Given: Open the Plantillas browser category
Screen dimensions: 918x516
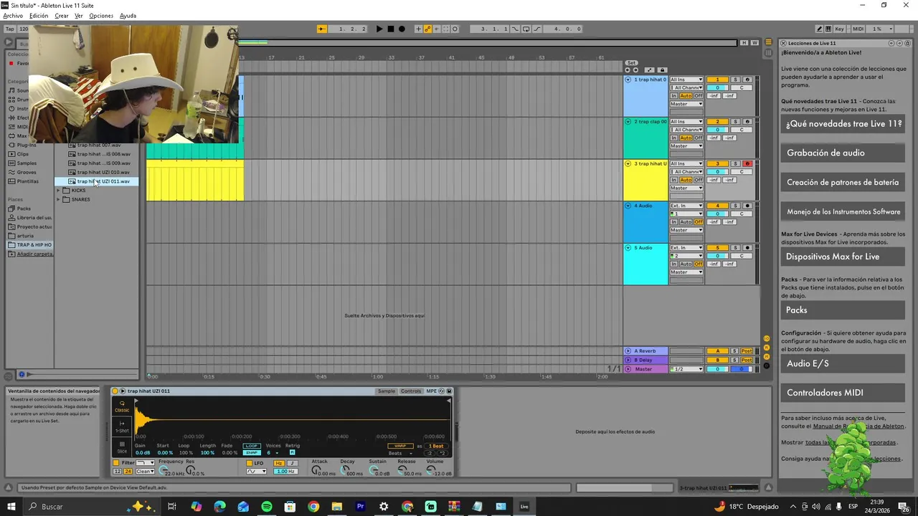Looking at the screenshot, I should point(28,181).
